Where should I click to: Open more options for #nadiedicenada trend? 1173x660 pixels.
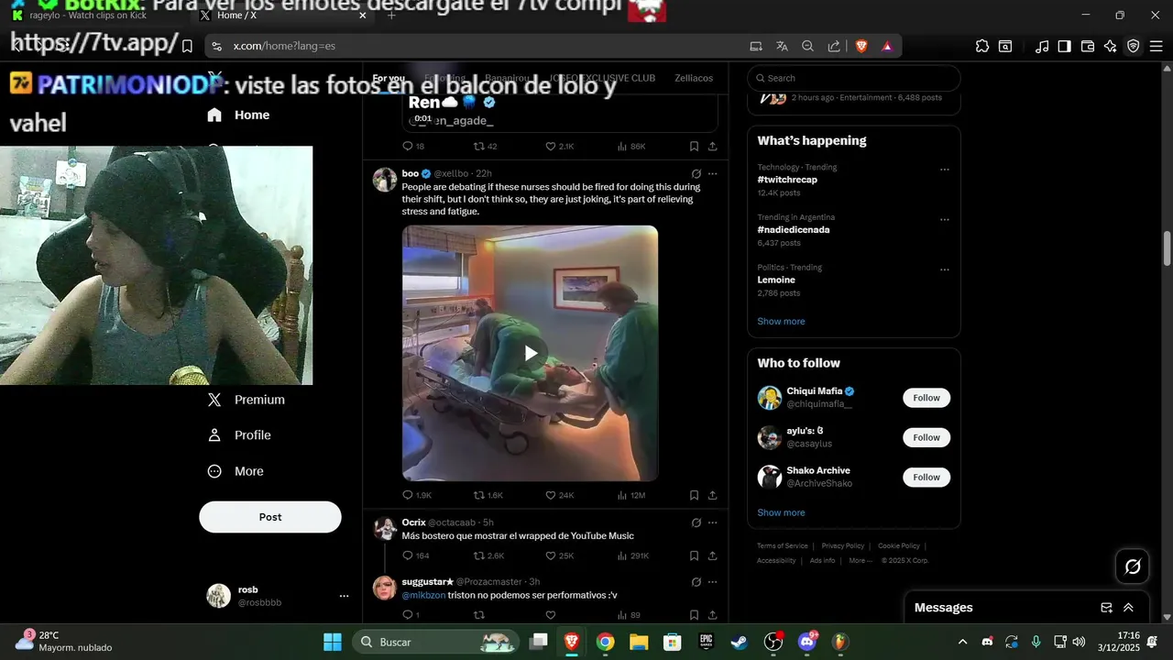pyautogui.click(x=945, y=220)
